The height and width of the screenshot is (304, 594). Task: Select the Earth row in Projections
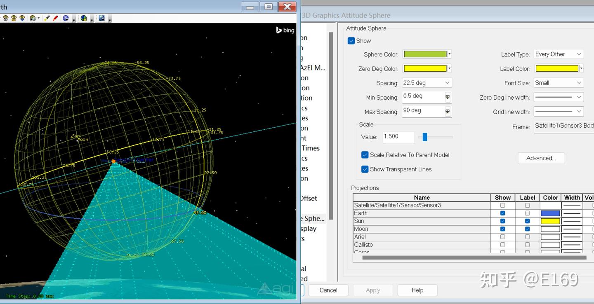[x=421, y=213]
